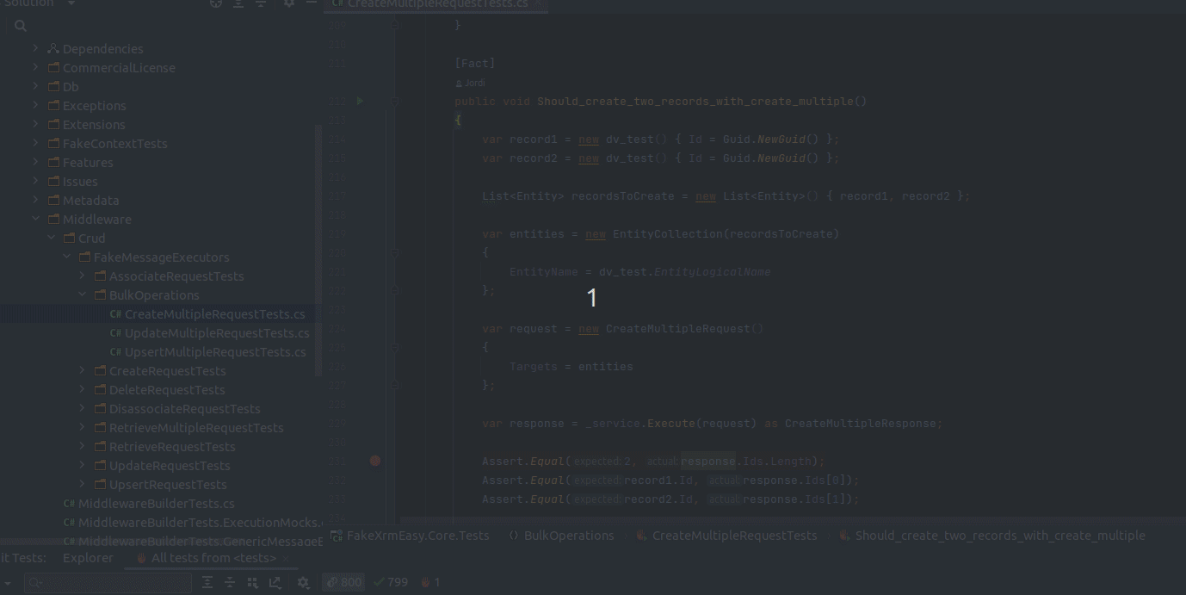Screen dimensions: 1186x595
Task: Click the export test results icon
Action: pos(275,583)
